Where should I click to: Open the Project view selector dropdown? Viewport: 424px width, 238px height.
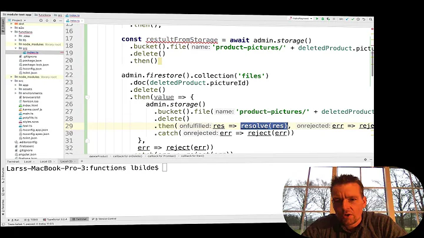(x=16, y=20)
